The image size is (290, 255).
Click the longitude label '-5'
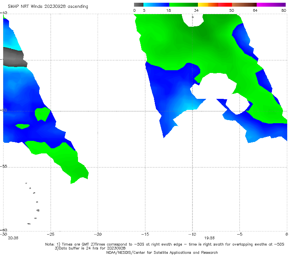[x=239, y=234]
